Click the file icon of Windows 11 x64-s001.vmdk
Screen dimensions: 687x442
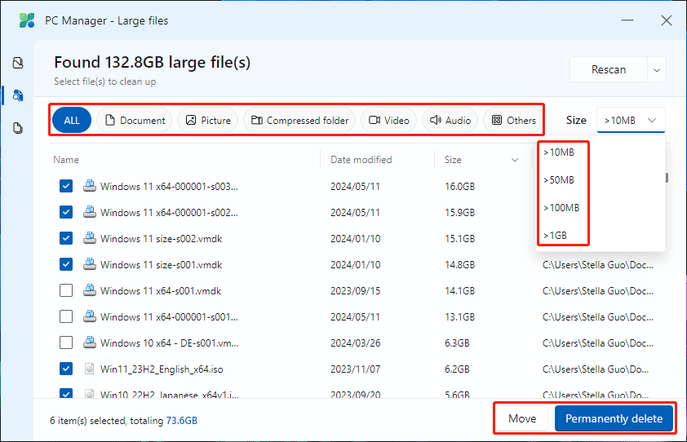pos(90,290)
